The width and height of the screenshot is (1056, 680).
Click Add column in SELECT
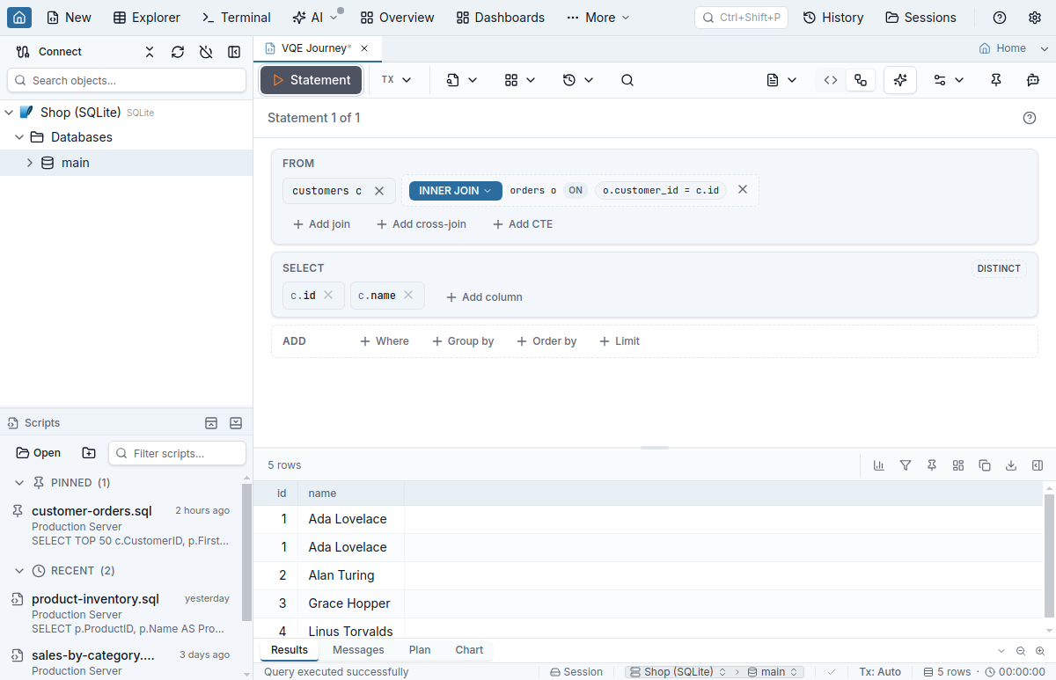point(484,297)
